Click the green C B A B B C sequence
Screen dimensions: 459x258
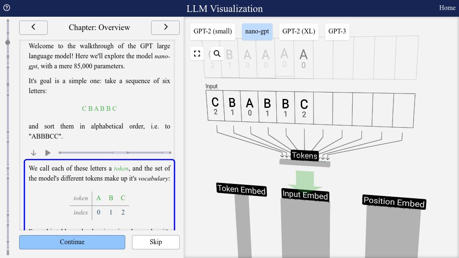click(x=99, y=108)
